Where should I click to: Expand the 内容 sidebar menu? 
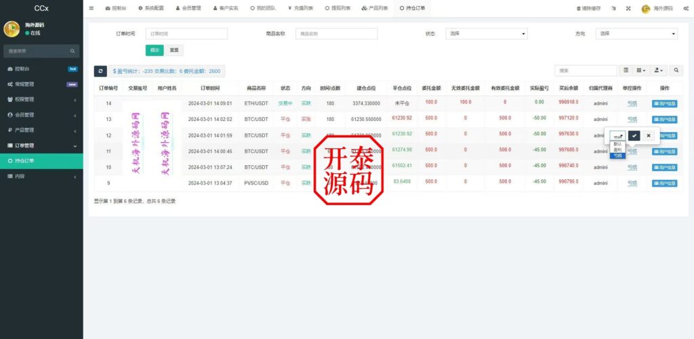[41, 177]
